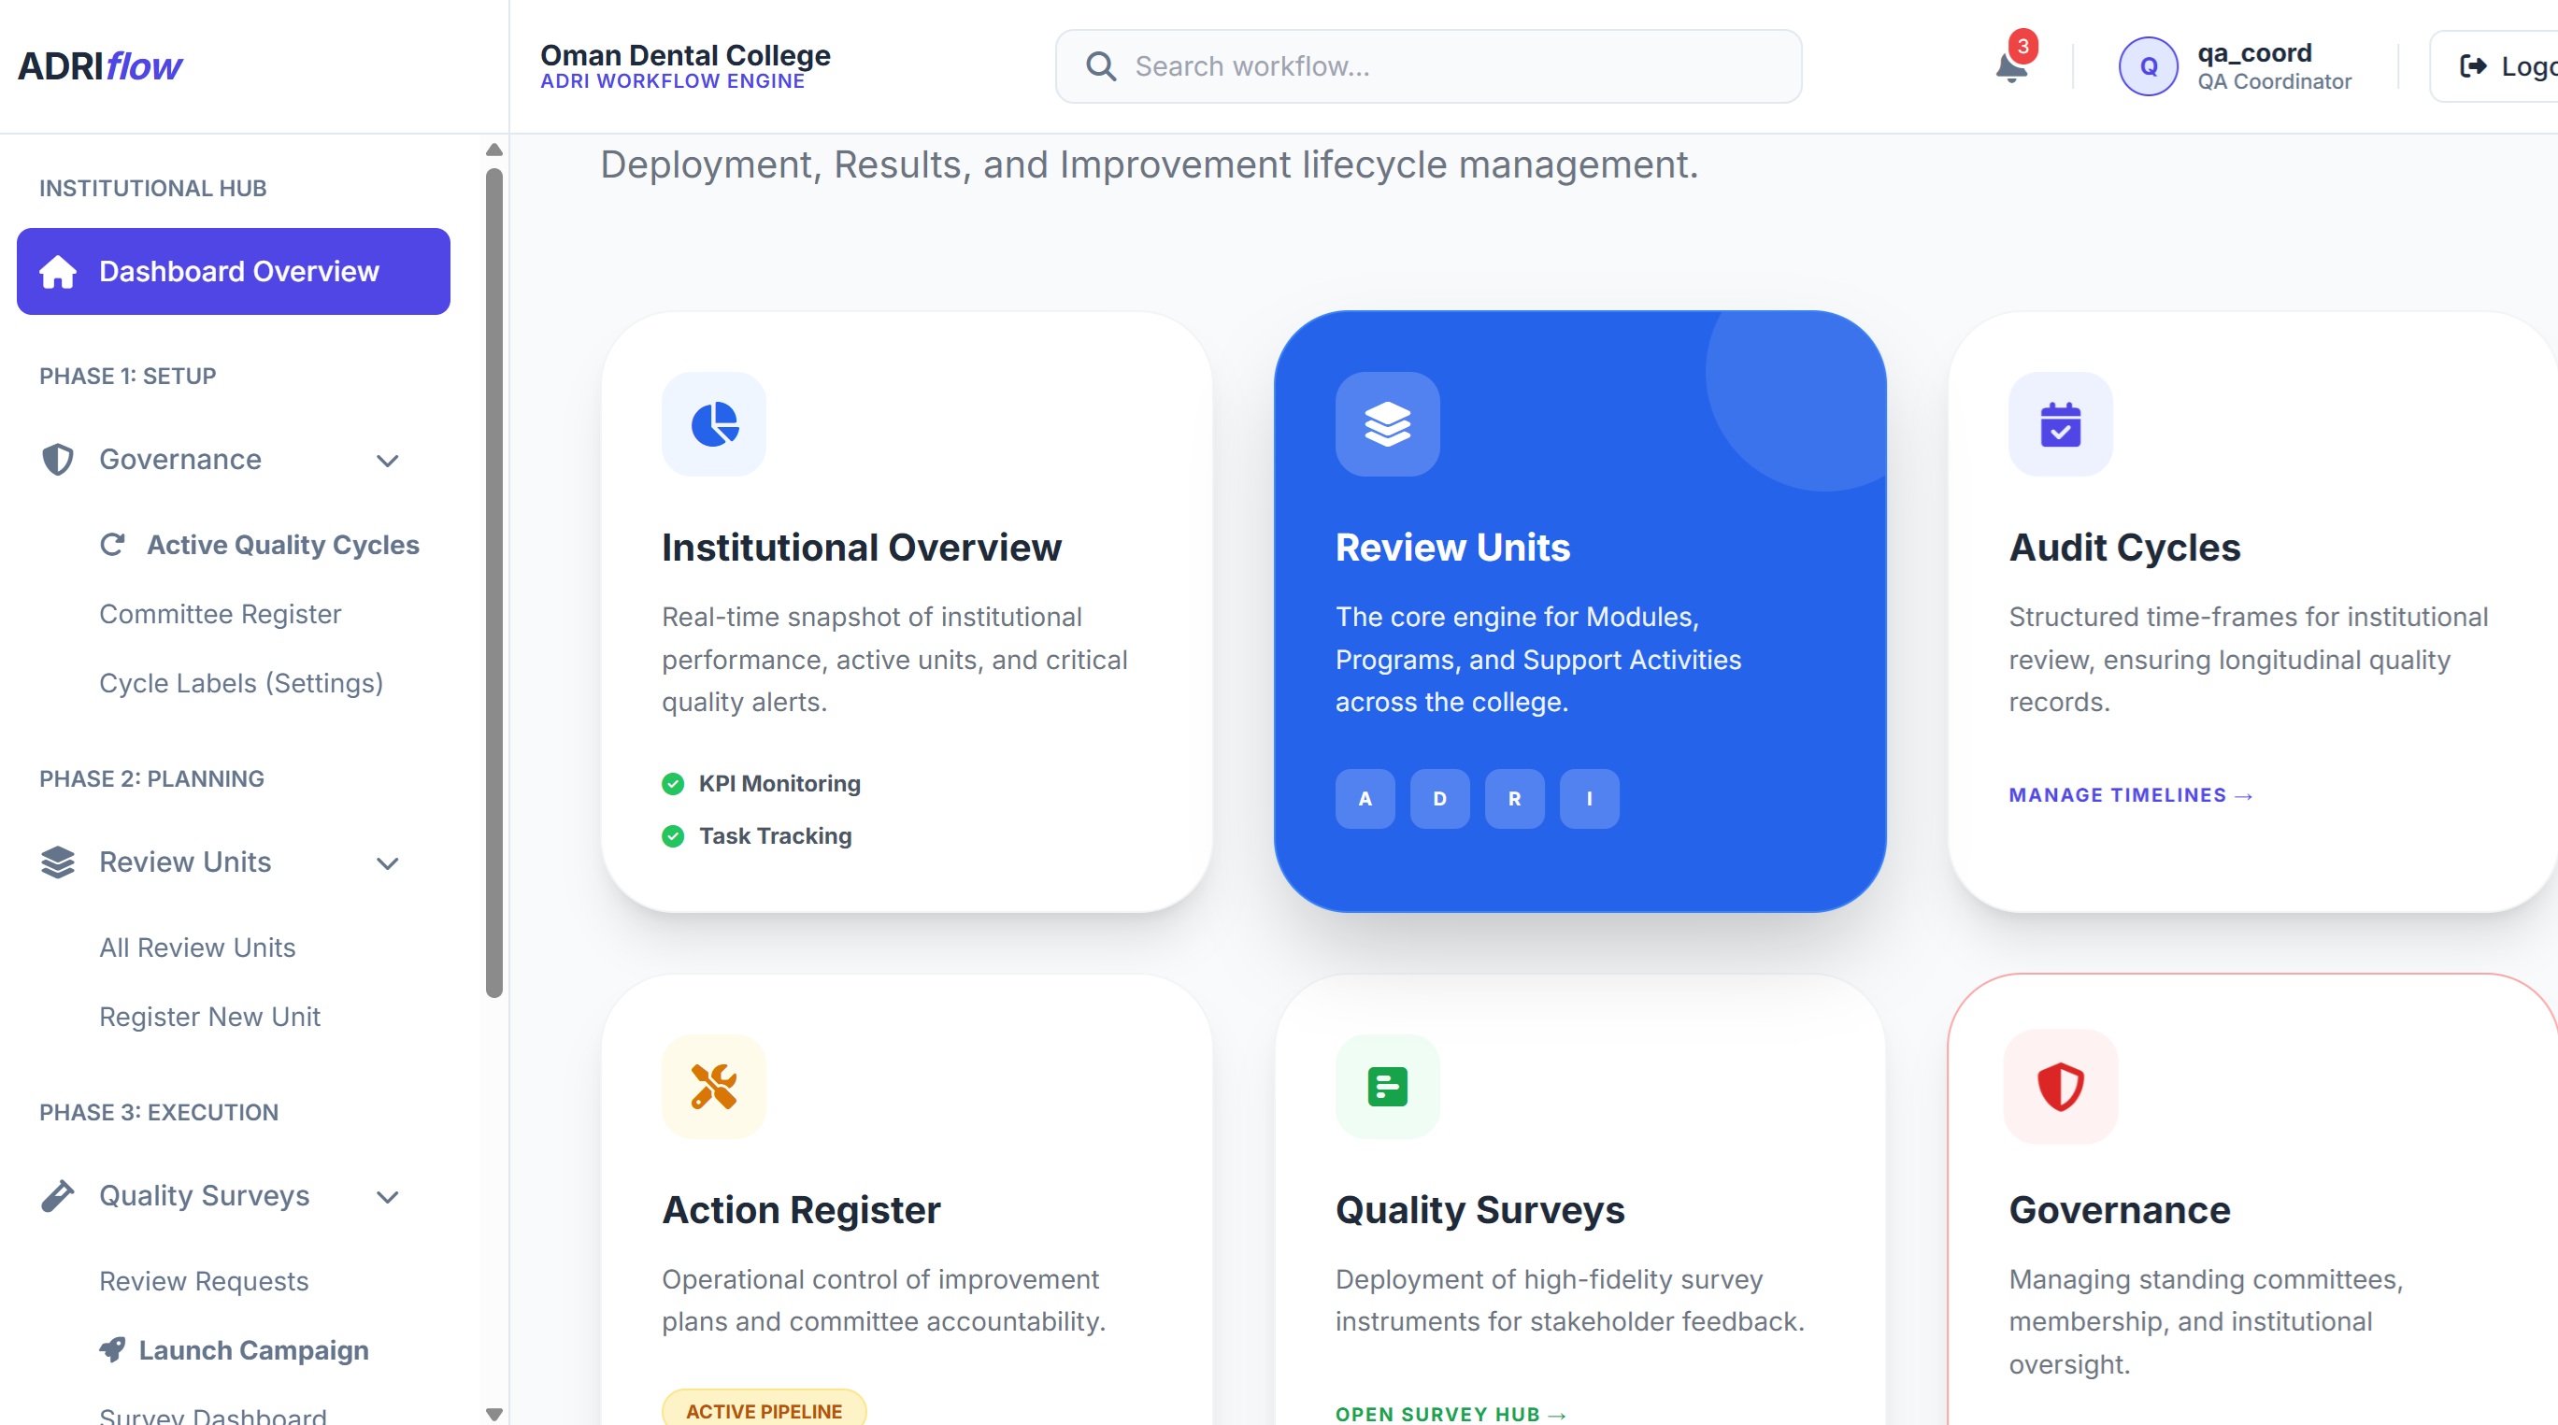Click the Governance card red shield icon
This screenshot has height=1425, width=2558.
2061,1087
